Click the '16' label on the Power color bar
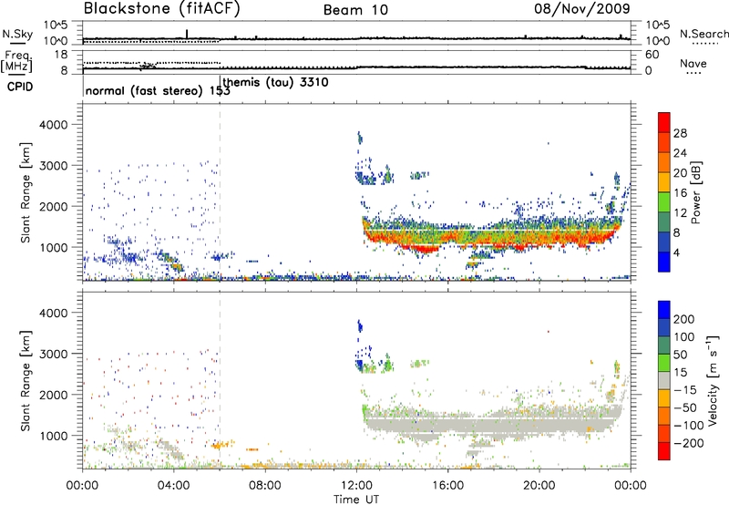The width and height of the screenshot is (729, 505). pos(680,193)
